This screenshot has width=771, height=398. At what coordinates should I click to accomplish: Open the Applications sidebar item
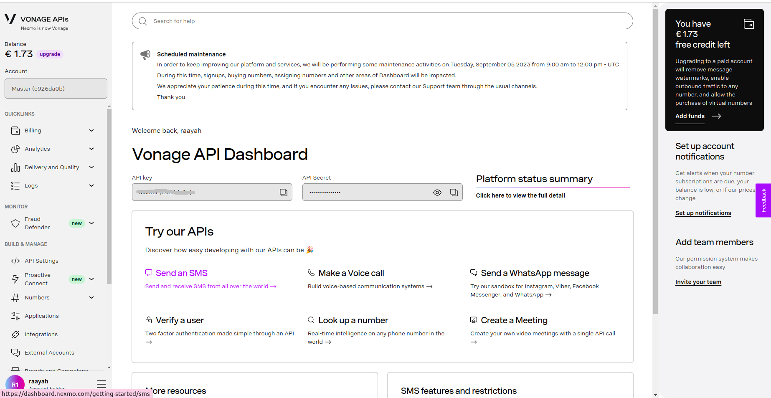(x=41, y=316)
